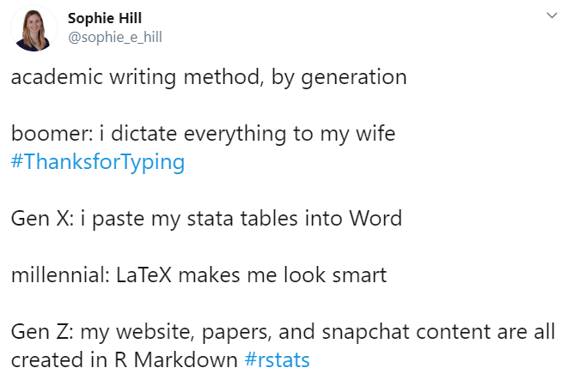Open the #ThanksforTyping hashtag
The width and height of the screenshot is (574, 380).
point(98,162)
